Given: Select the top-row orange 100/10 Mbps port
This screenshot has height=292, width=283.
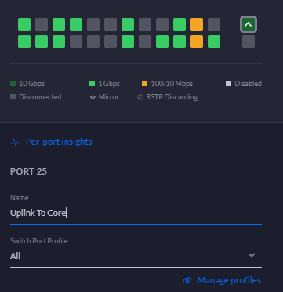Looking at the screenshot, I should click(197, 24).
